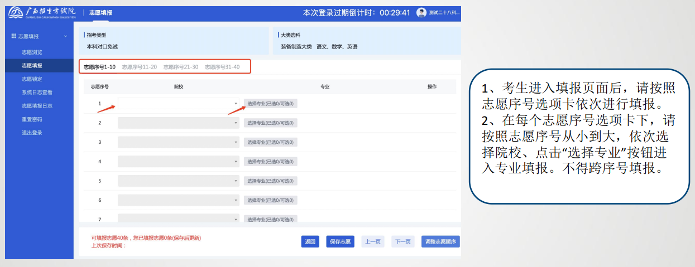This screenshot has width=695, height=267.
Task: Open the 院校 dropdown for choice 1
Action: [x=178, y=103]
